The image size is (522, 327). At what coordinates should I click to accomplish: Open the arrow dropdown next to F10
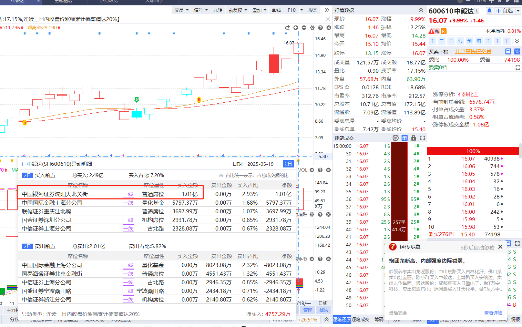301,10
